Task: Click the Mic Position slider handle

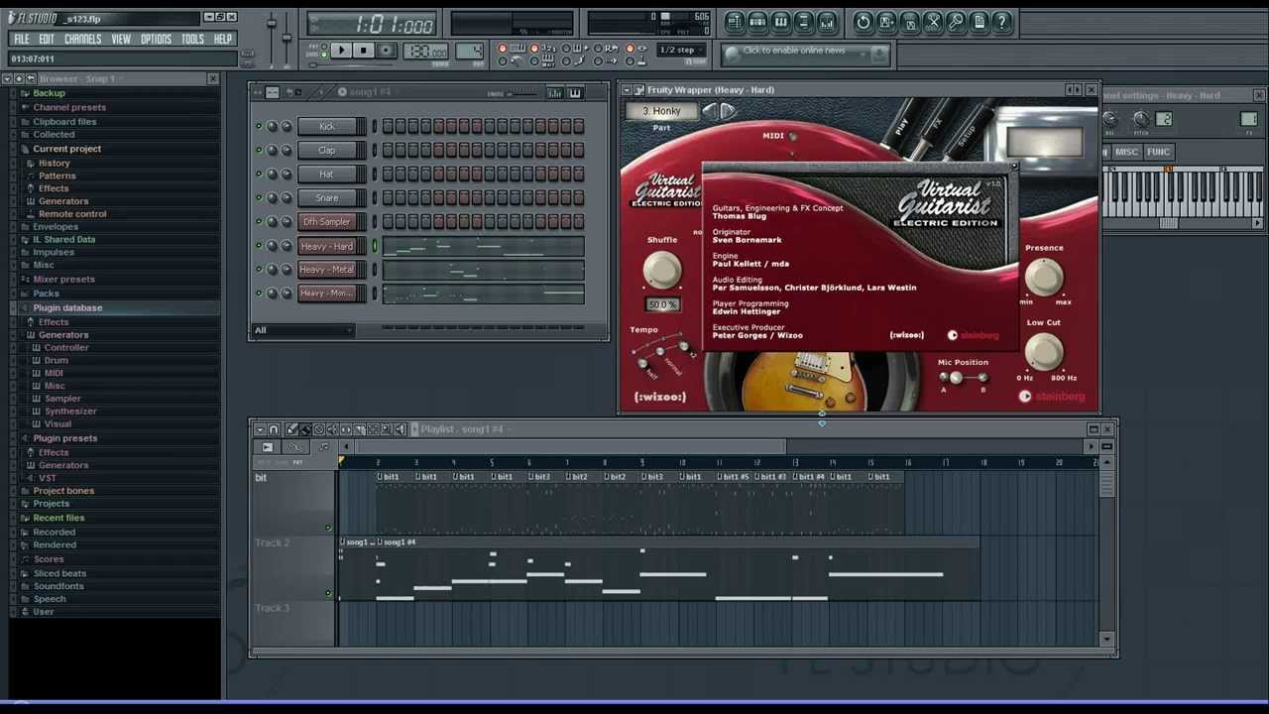Action: point(956,378)
